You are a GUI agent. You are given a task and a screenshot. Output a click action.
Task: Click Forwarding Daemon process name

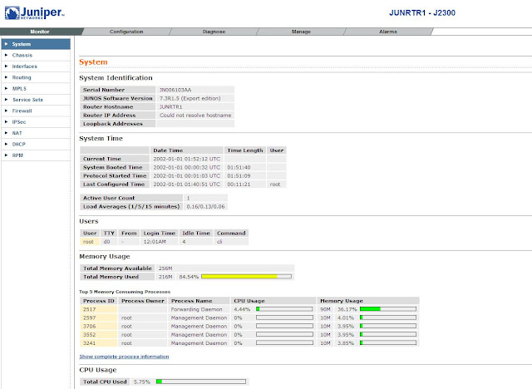(x=196, y=309)
